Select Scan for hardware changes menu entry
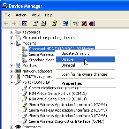Screen dimensions: 129x129 [x=85, y=74]
